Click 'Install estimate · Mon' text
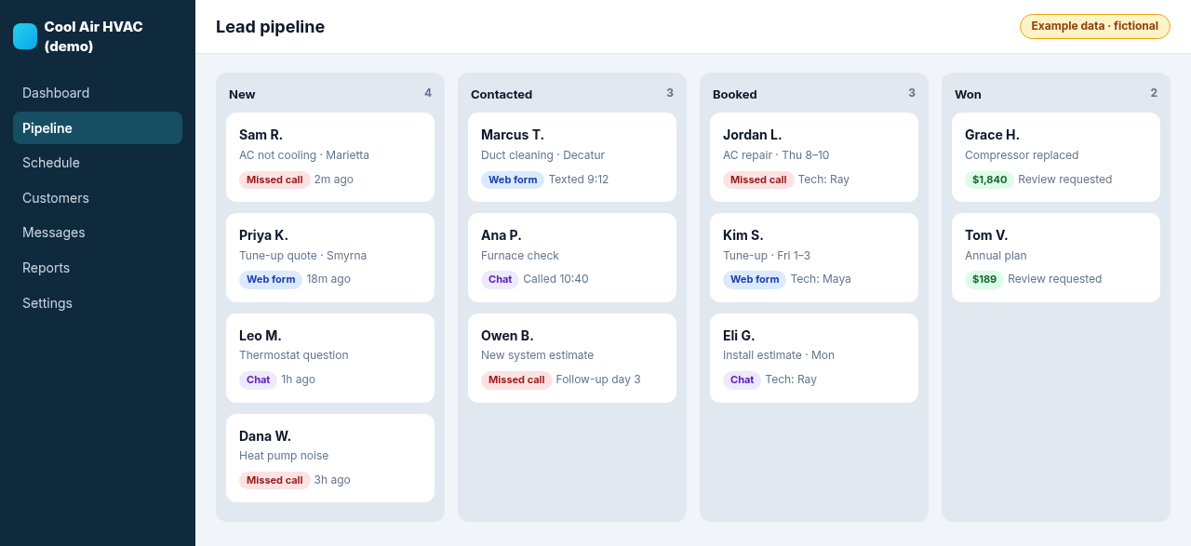 (779, 355)
